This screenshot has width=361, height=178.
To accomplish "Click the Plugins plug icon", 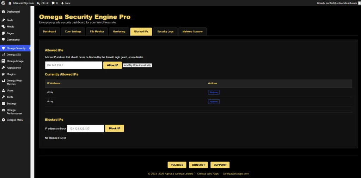I will click(3, 74).
